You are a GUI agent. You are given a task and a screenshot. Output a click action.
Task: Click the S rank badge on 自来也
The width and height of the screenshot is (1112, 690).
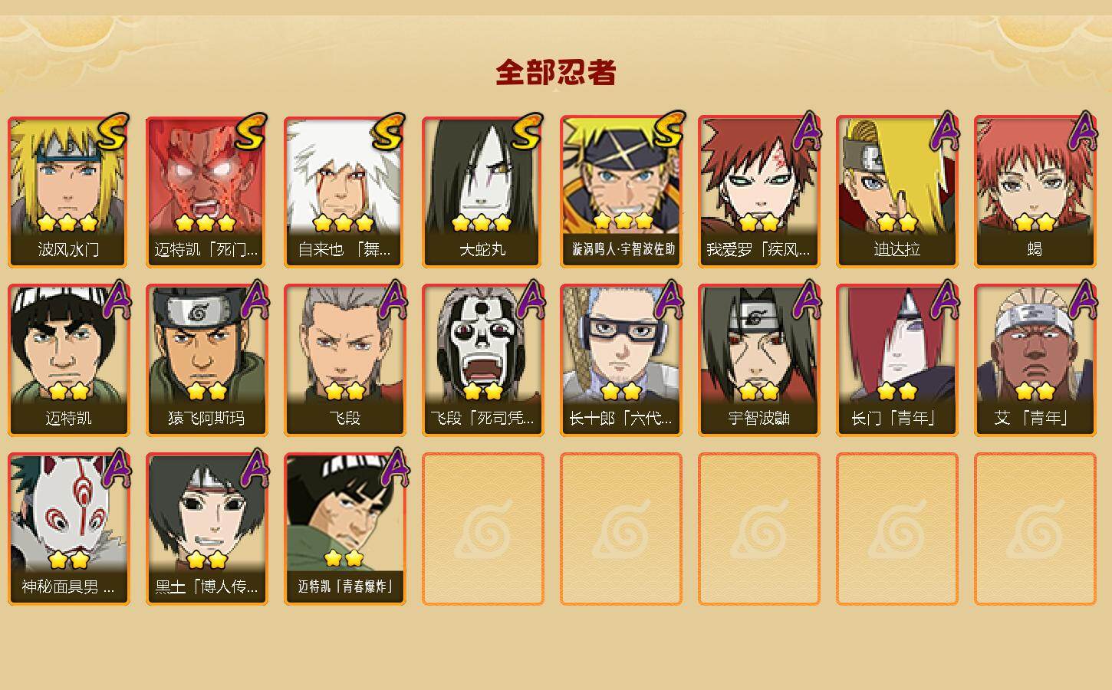click(389, 131)
